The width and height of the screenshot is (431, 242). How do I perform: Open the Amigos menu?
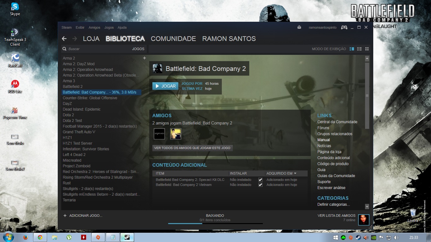click(94, 27)
